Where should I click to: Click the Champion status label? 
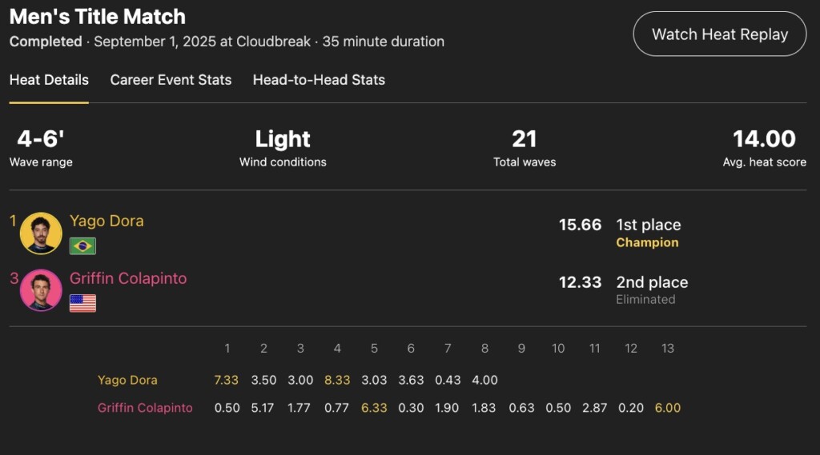pos(647,242)
